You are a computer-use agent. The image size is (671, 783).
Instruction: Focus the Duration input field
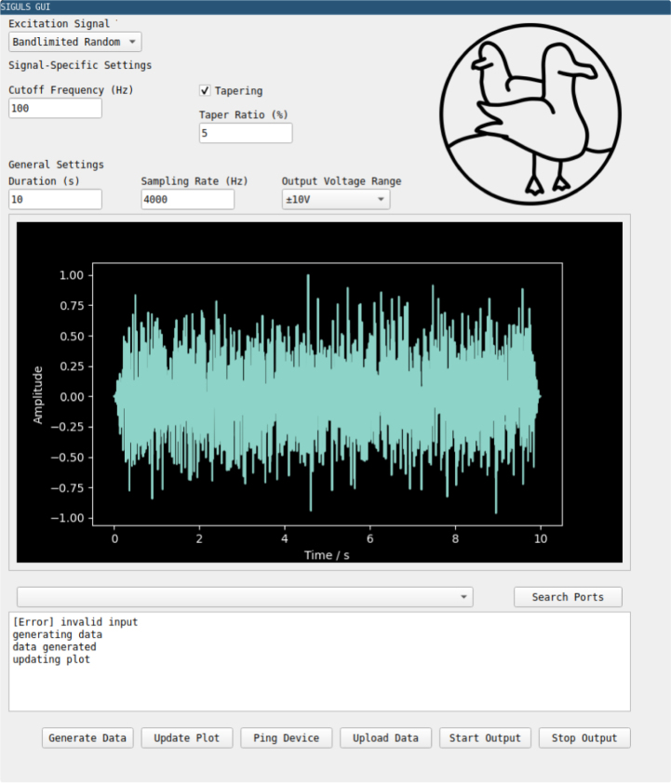click(x=55, y=199)
